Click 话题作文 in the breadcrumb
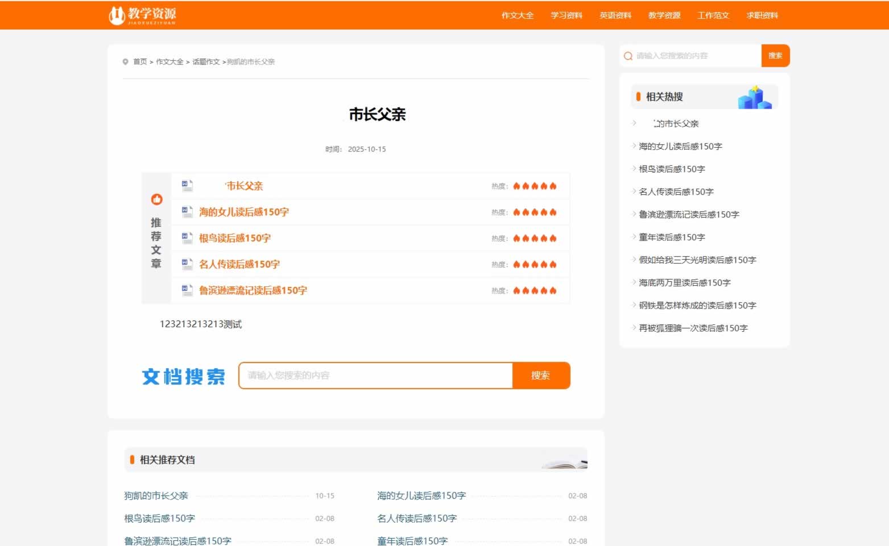The image size is (889, 546). click(206, 62)
